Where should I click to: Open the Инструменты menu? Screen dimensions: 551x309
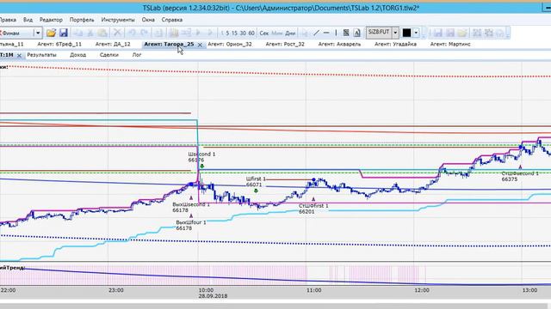118,20
